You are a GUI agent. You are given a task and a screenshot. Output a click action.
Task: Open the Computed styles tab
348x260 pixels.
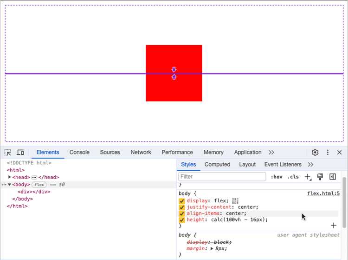coord(217,165)
